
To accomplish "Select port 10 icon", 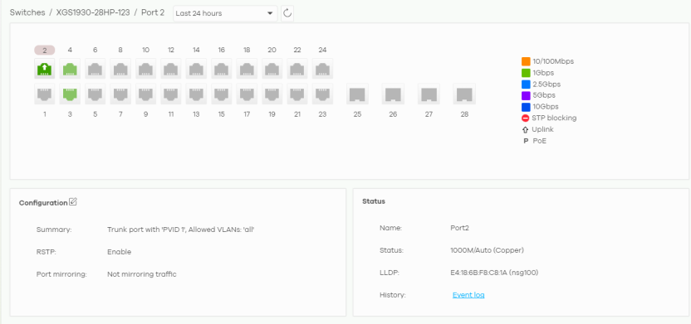I will (146, 69).
